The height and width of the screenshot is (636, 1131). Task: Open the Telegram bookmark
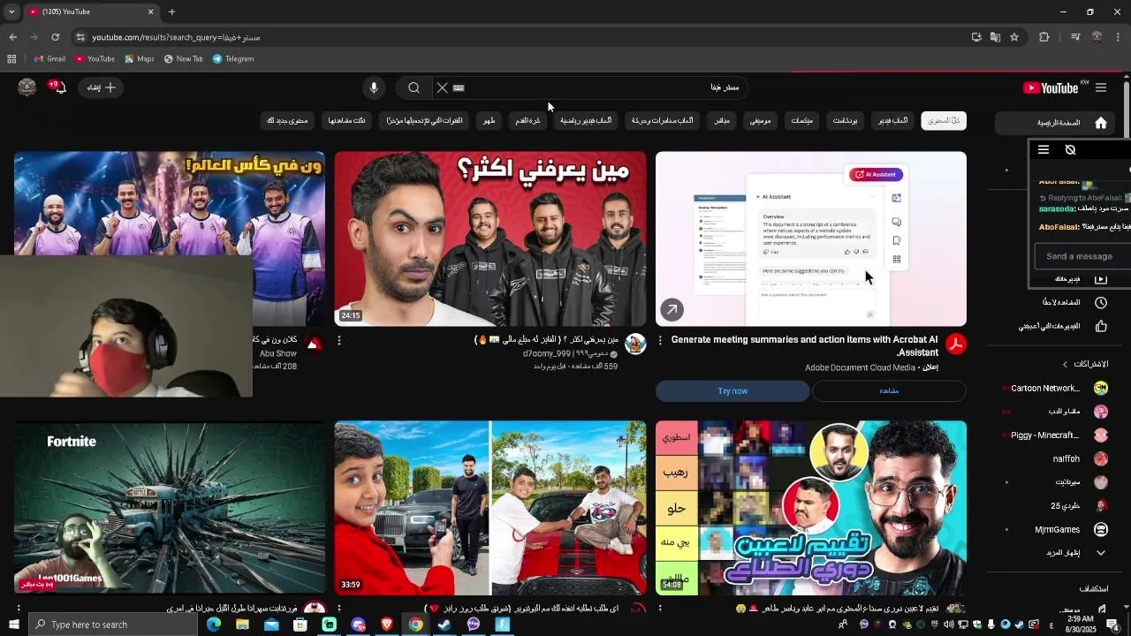pyautogui.click(x=233, y=59)
